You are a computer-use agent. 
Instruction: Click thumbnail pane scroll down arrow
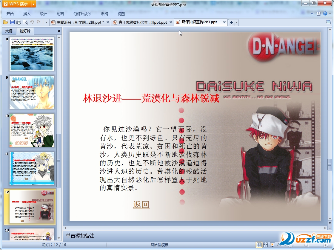pyautogui.click(x=59, y=238)
